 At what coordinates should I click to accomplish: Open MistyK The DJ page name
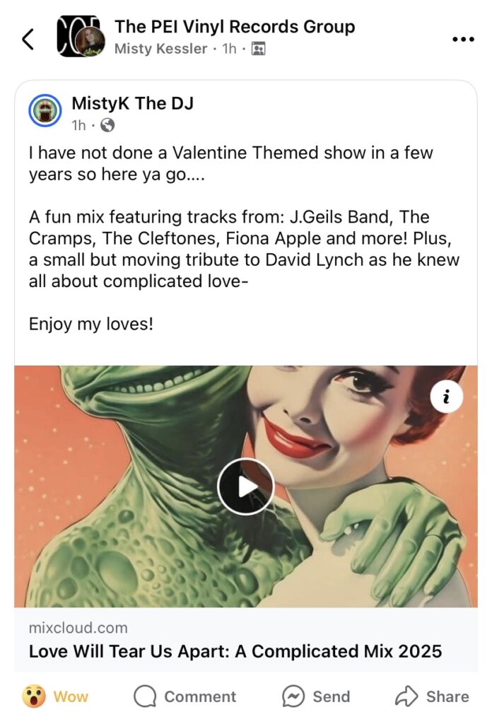point(132,103)
